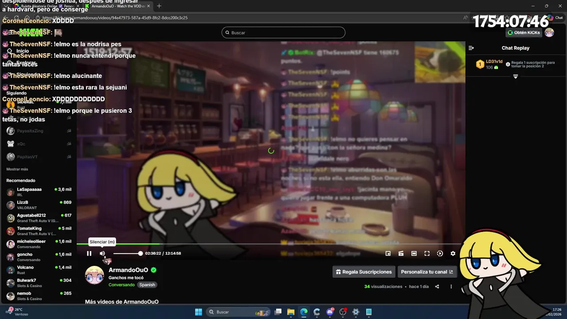Open ArmandoOuO channel avatar

pos(94,275)
